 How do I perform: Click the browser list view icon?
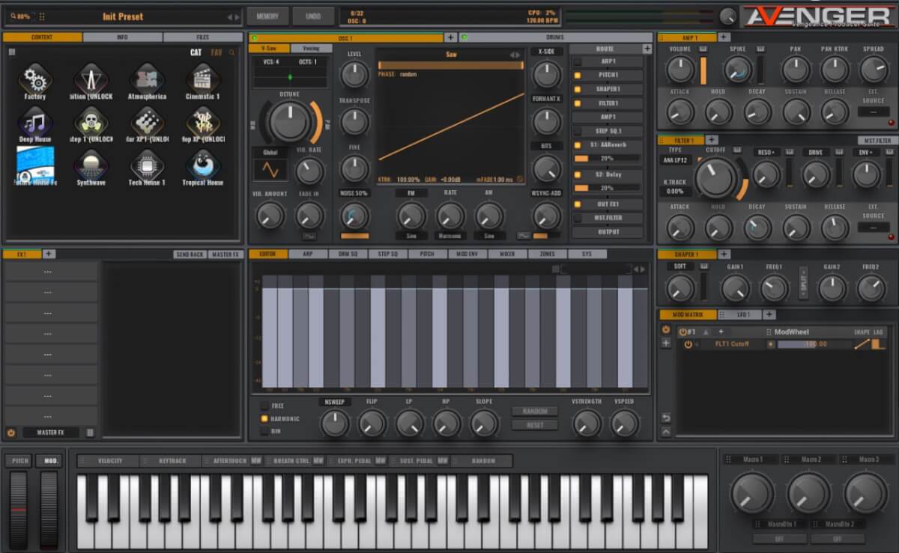(12, 52)
